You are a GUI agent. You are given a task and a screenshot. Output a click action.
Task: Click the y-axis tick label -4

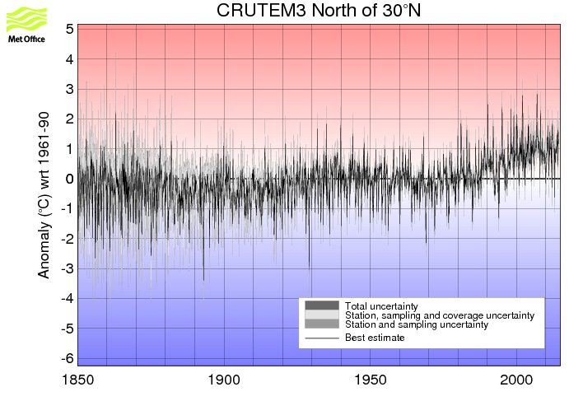click(x=68, y=298)
